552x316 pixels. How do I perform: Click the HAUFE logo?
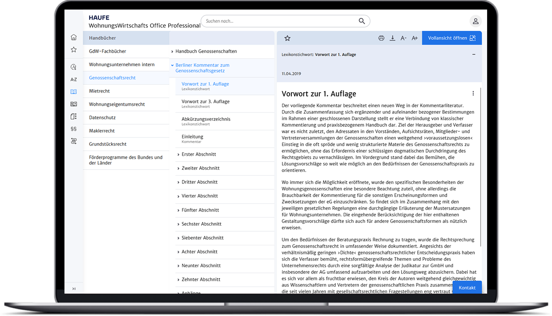99,18
